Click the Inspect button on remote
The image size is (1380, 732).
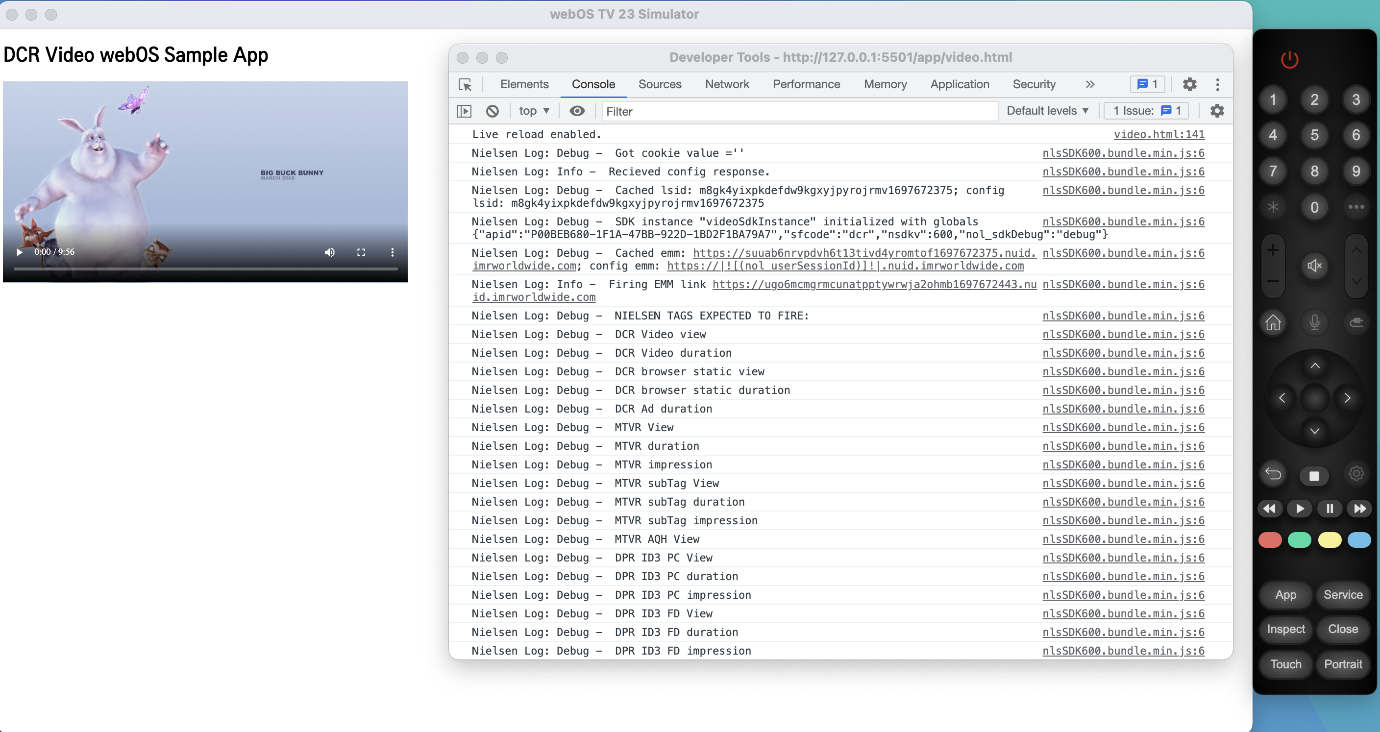[x=1285, y=629]
